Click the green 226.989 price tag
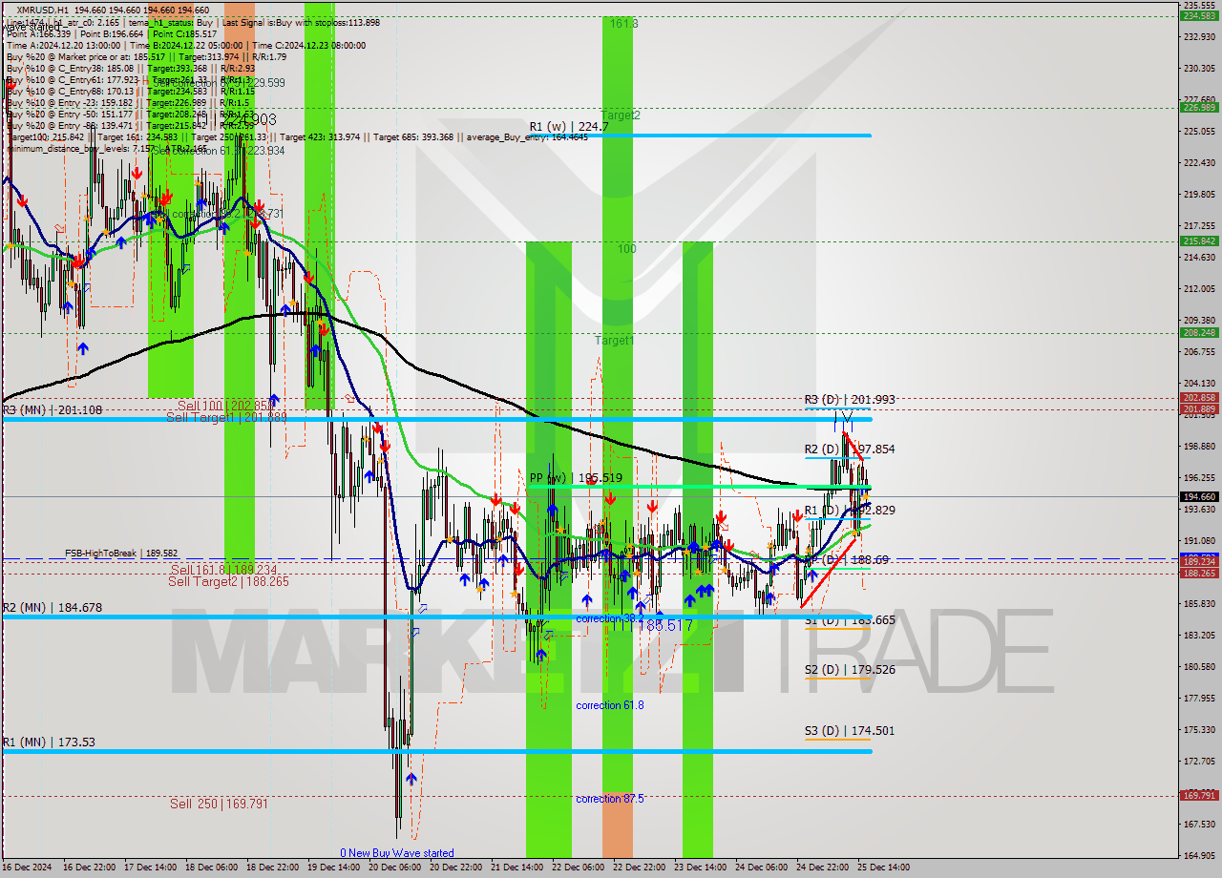 (1200, 107)
